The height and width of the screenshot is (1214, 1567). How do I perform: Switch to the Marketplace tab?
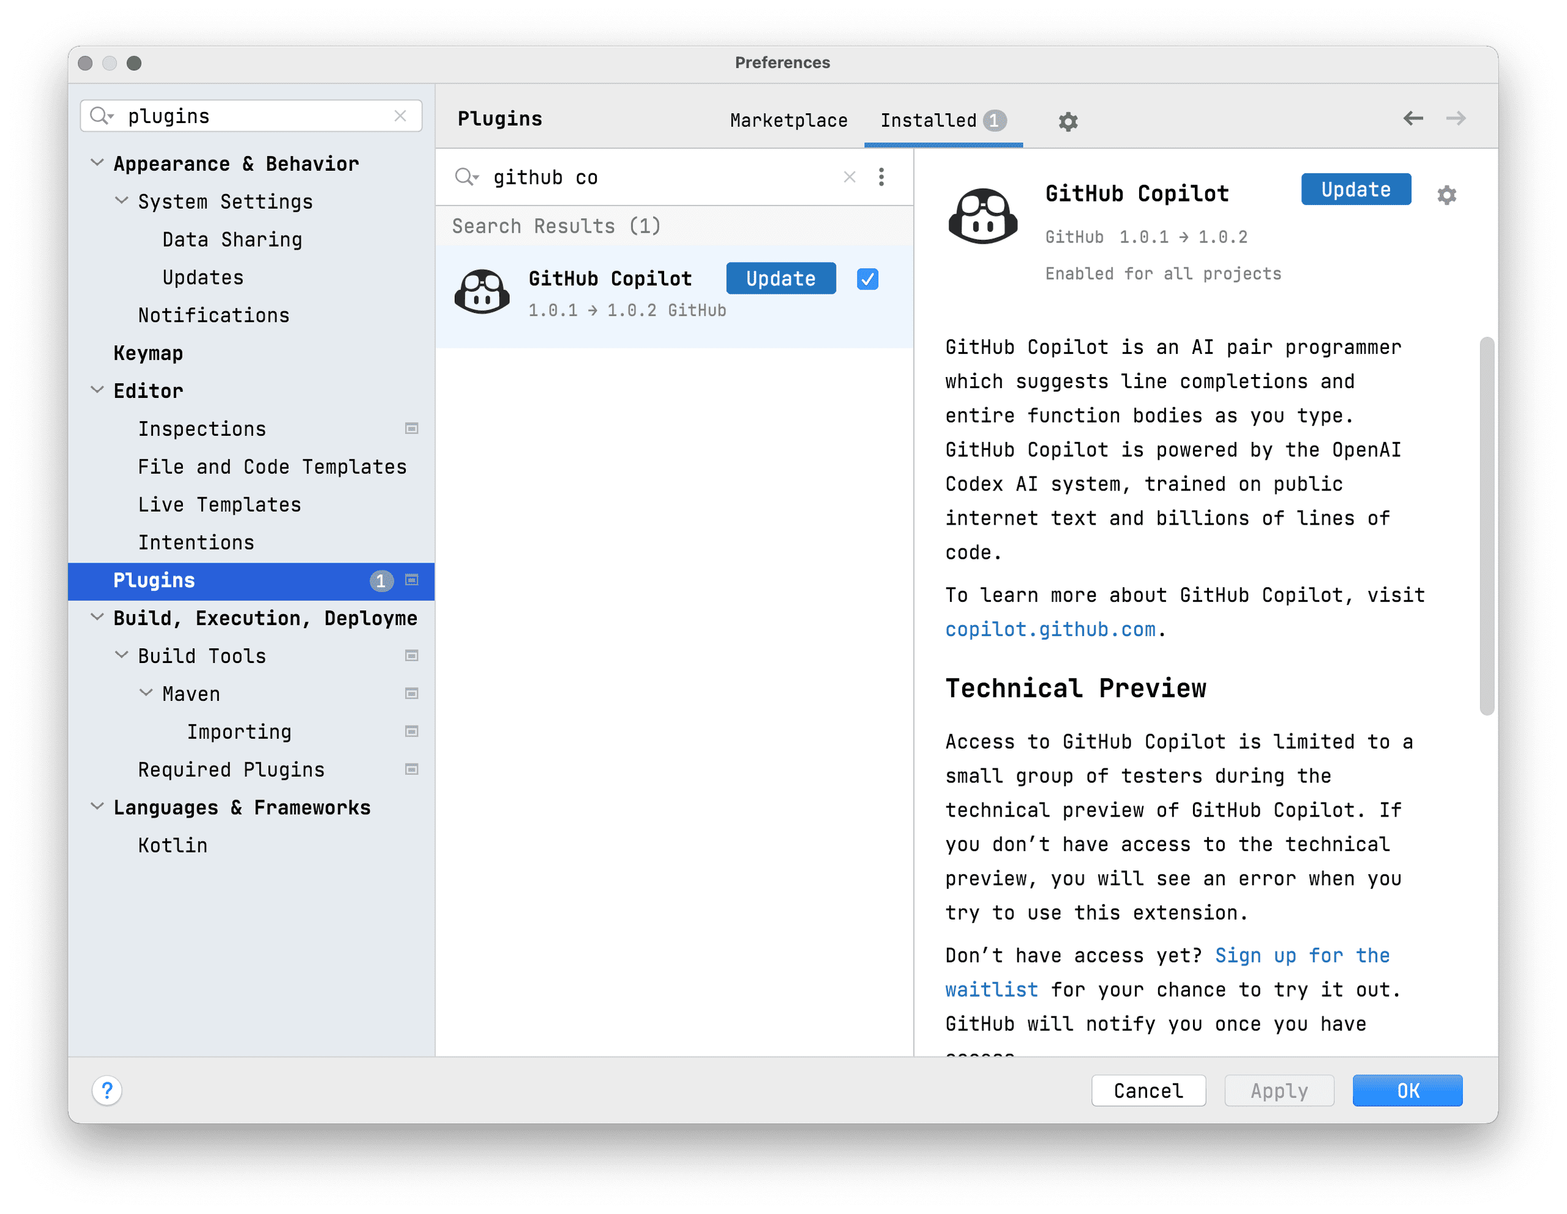(x=788, y=121)
